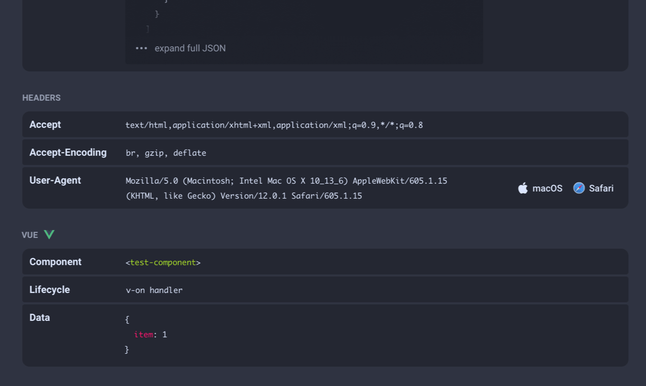646x386 pixels.
Task: Click the VUE section heading
Action: click(x=30, y=235)
